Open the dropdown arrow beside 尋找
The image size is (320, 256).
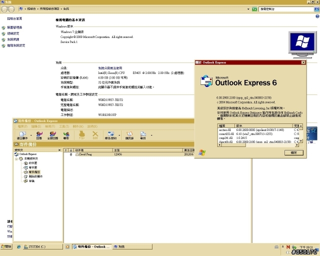(x=151, y=135)
